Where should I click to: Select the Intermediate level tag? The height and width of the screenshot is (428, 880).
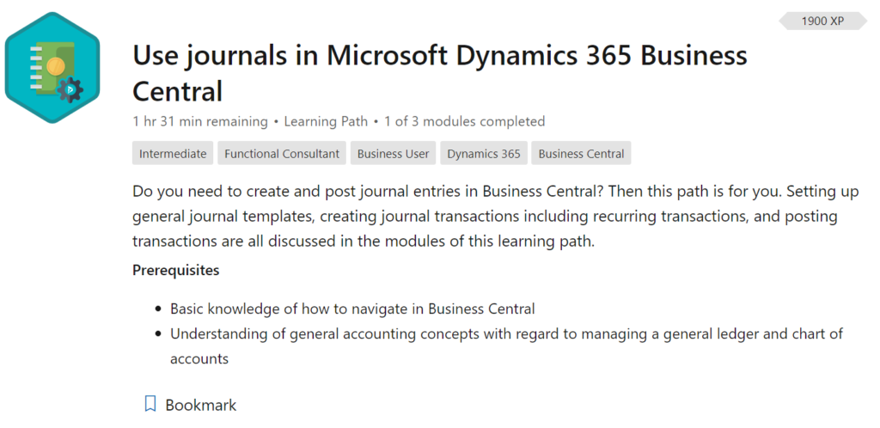(x=173, y=153)
